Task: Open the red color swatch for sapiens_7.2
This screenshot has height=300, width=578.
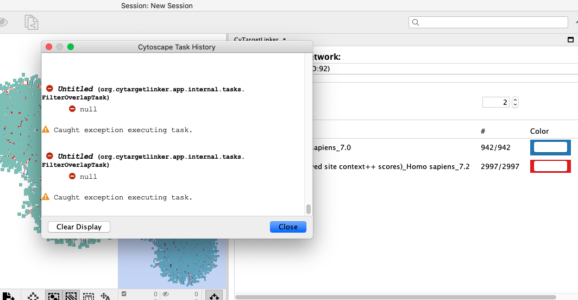Action: click(x=550, y=166)
